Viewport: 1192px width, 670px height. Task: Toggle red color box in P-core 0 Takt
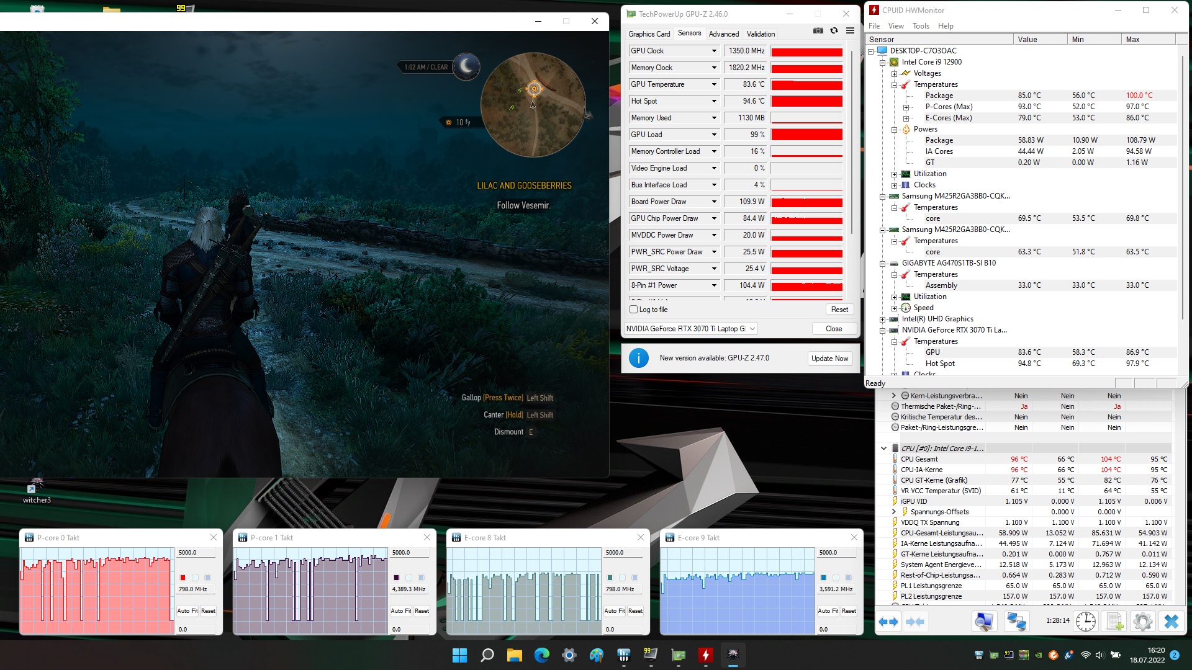[183, 578]
